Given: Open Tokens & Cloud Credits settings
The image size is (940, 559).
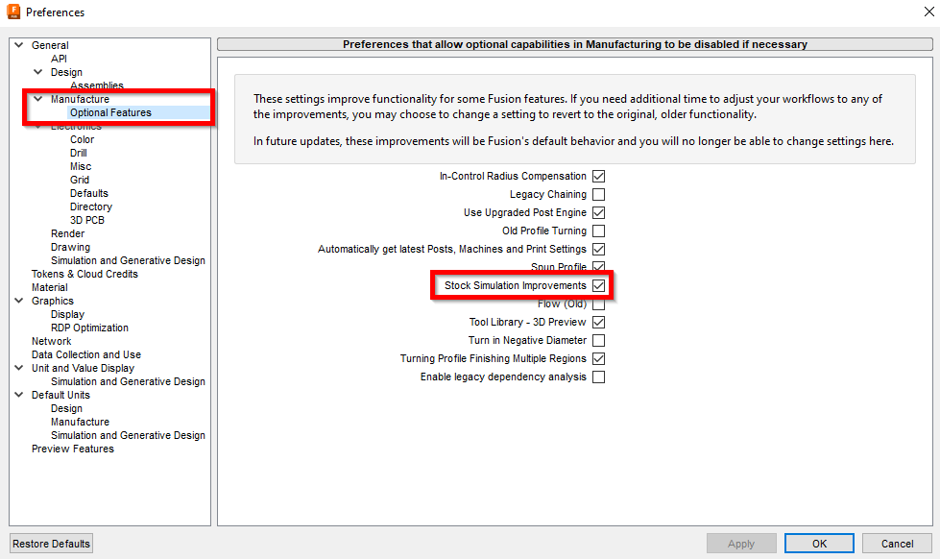Looking at the screenshot, I should point(84,273).
